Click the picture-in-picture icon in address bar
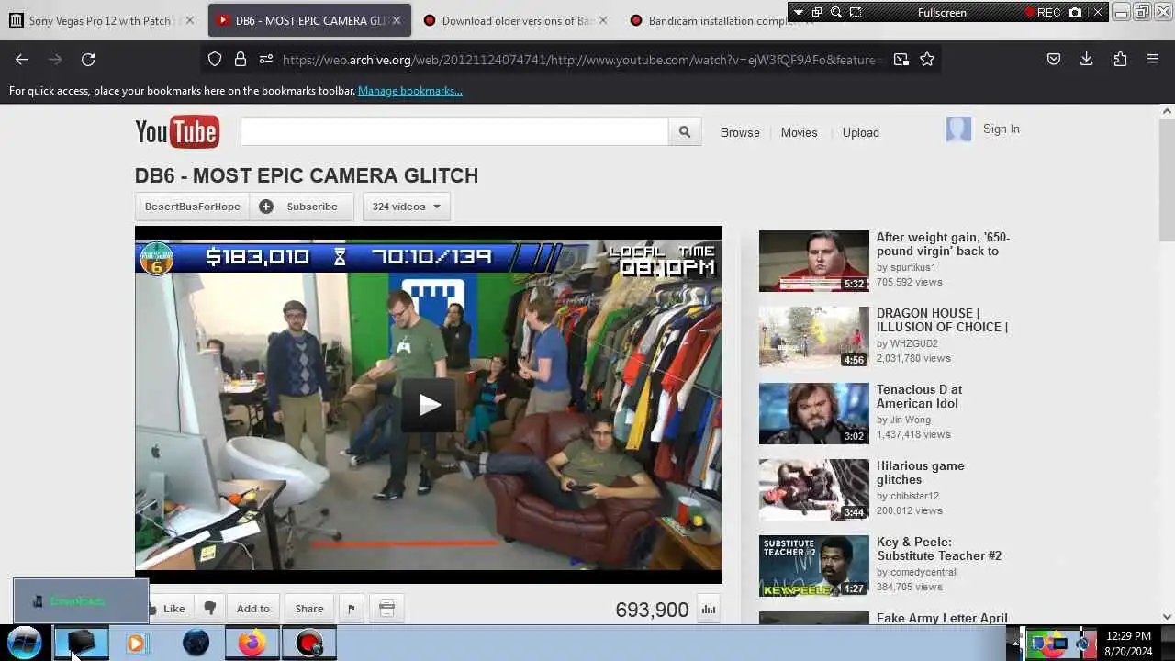This screenshot has width=1175, height=661. pyautogui.click(x=901, y=59)
